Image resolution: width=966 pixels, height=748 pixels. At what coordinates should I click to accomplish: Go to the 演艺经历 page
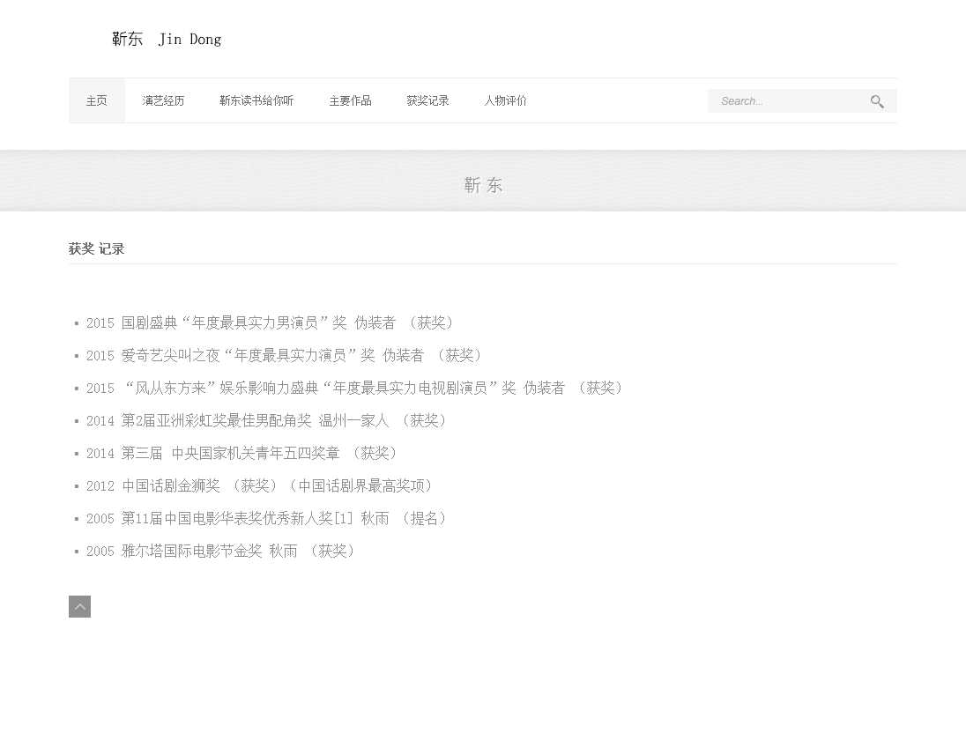(163, 101)
